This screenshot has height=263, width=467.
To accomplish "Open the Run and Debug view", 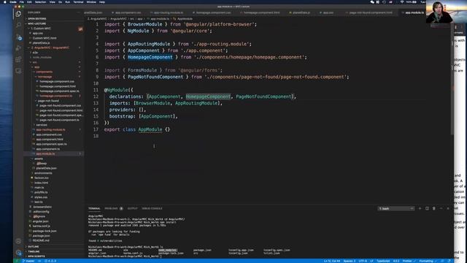I will (18, 48).
